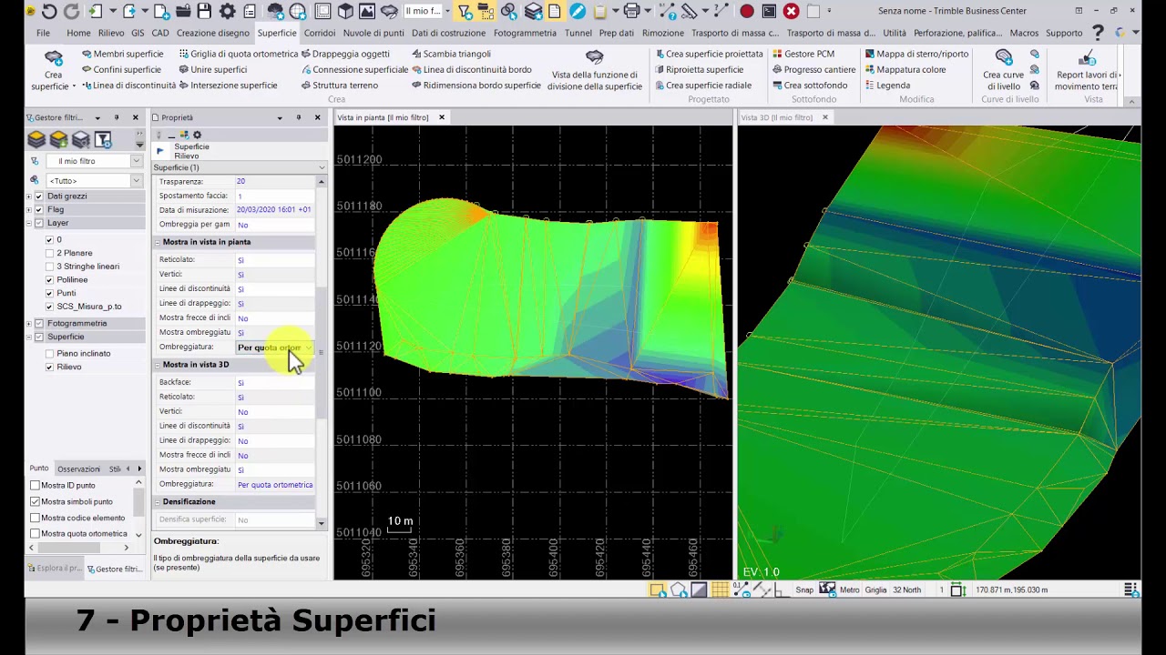
Task: Select the Punto tab in bottom panel
Action: click(x=38, y=469)
